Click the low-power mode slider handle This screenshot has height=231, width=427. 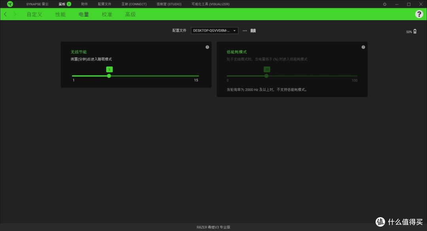tap(266, 76)
